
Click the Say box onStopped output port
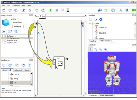pos(66,59)
